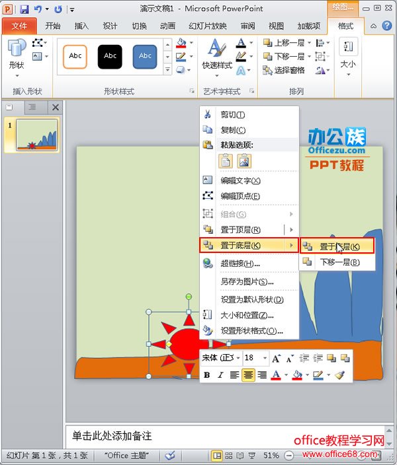Toggle Italic in the mini toolbar
The image size is (397, 465).
220,375
